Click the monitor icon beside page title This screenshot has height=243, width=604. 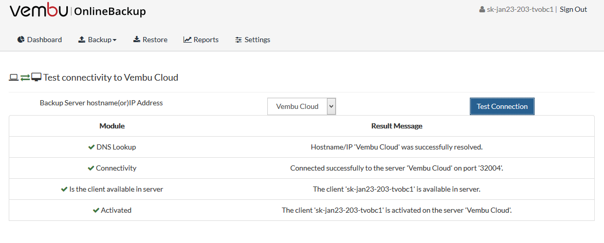click(x=36, y=78)
